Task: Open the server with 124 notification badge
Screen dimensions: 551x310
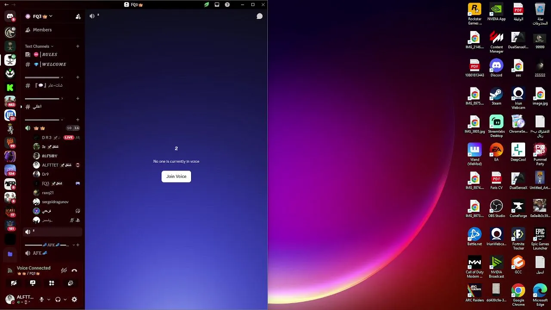Action: click(10, 170)
